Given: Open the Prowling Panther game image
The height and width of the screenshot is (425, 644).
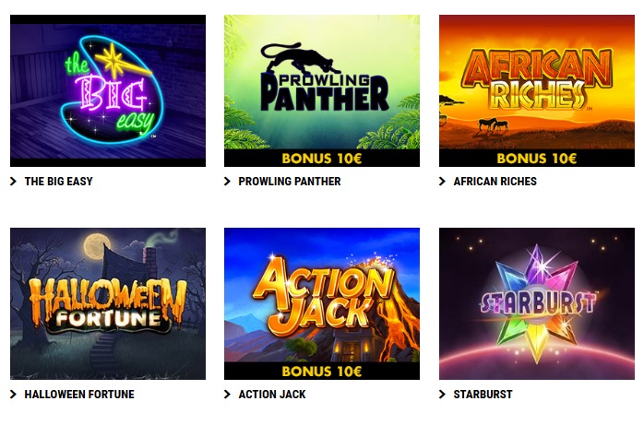Looking at the screenshot, I should pos(322,90).
